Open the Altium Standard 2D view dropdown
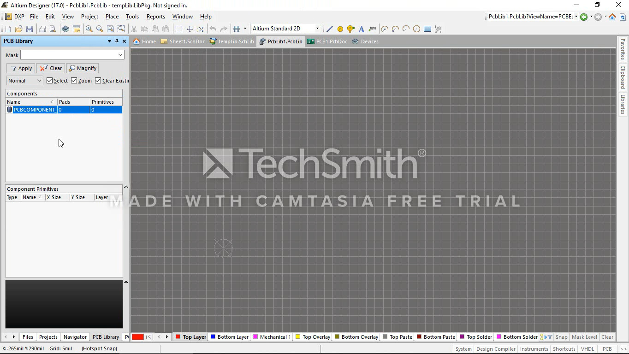The height and width of the screenshot is (354, 629). point(286,29)
